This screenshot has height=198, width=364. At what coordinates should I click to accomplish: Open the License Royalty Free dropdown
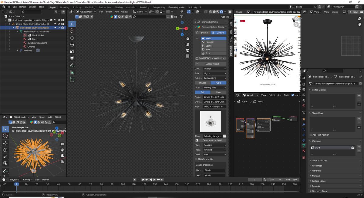pos(214,87)
